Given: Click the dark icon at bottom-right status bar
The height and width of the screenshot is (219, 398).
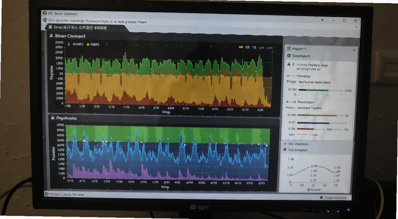Looking at the screenshot, I should (321, 198).
